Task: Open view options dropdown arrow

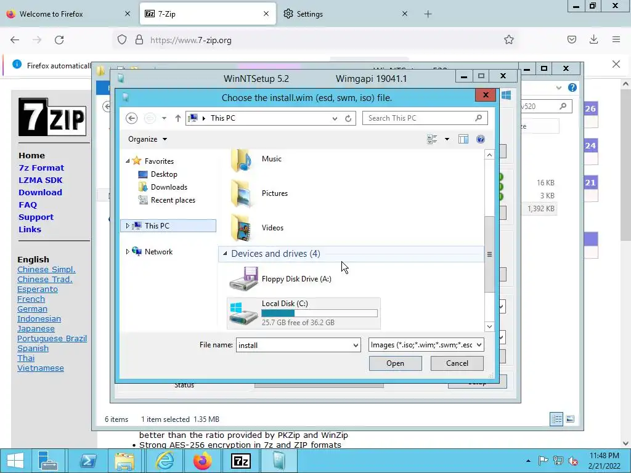Action: pyautogui.click(x=447, y=139)
